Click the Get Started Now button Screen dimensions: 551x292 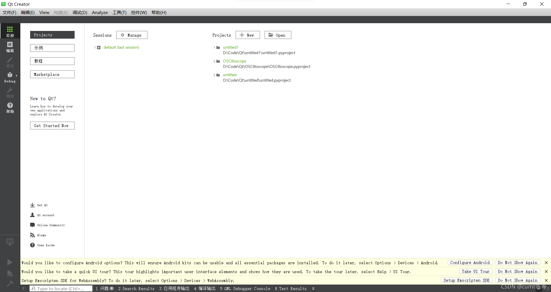click(x=52, y=125)
